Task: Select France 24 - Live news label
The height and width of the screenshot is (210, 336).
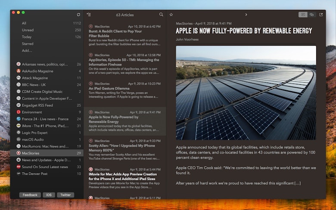Action: (x=45, y=119)
